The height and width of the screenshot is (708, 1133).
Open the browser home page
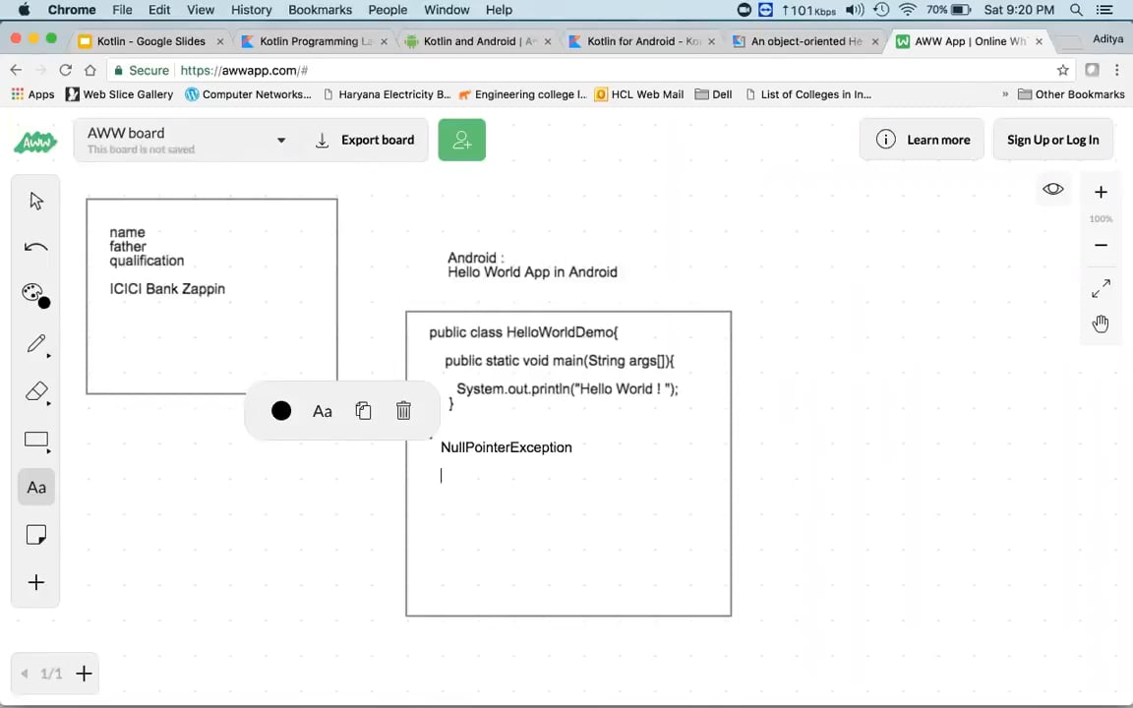click(89, 70)
